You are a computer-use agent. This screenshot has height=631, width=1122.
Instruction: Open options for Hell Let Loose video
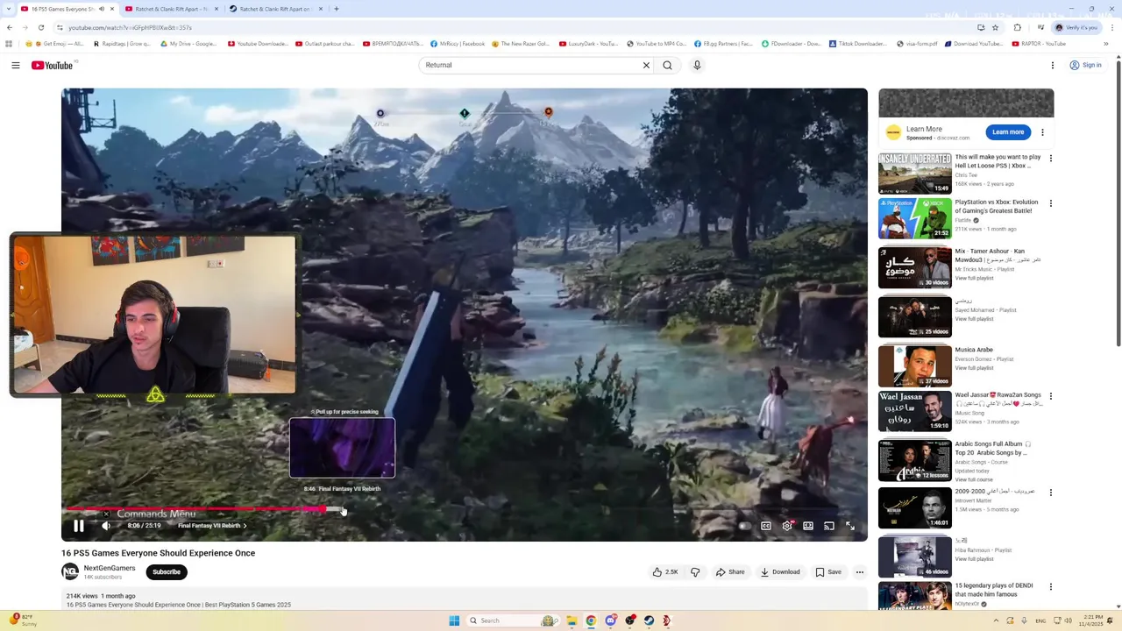click(1051, 159)
